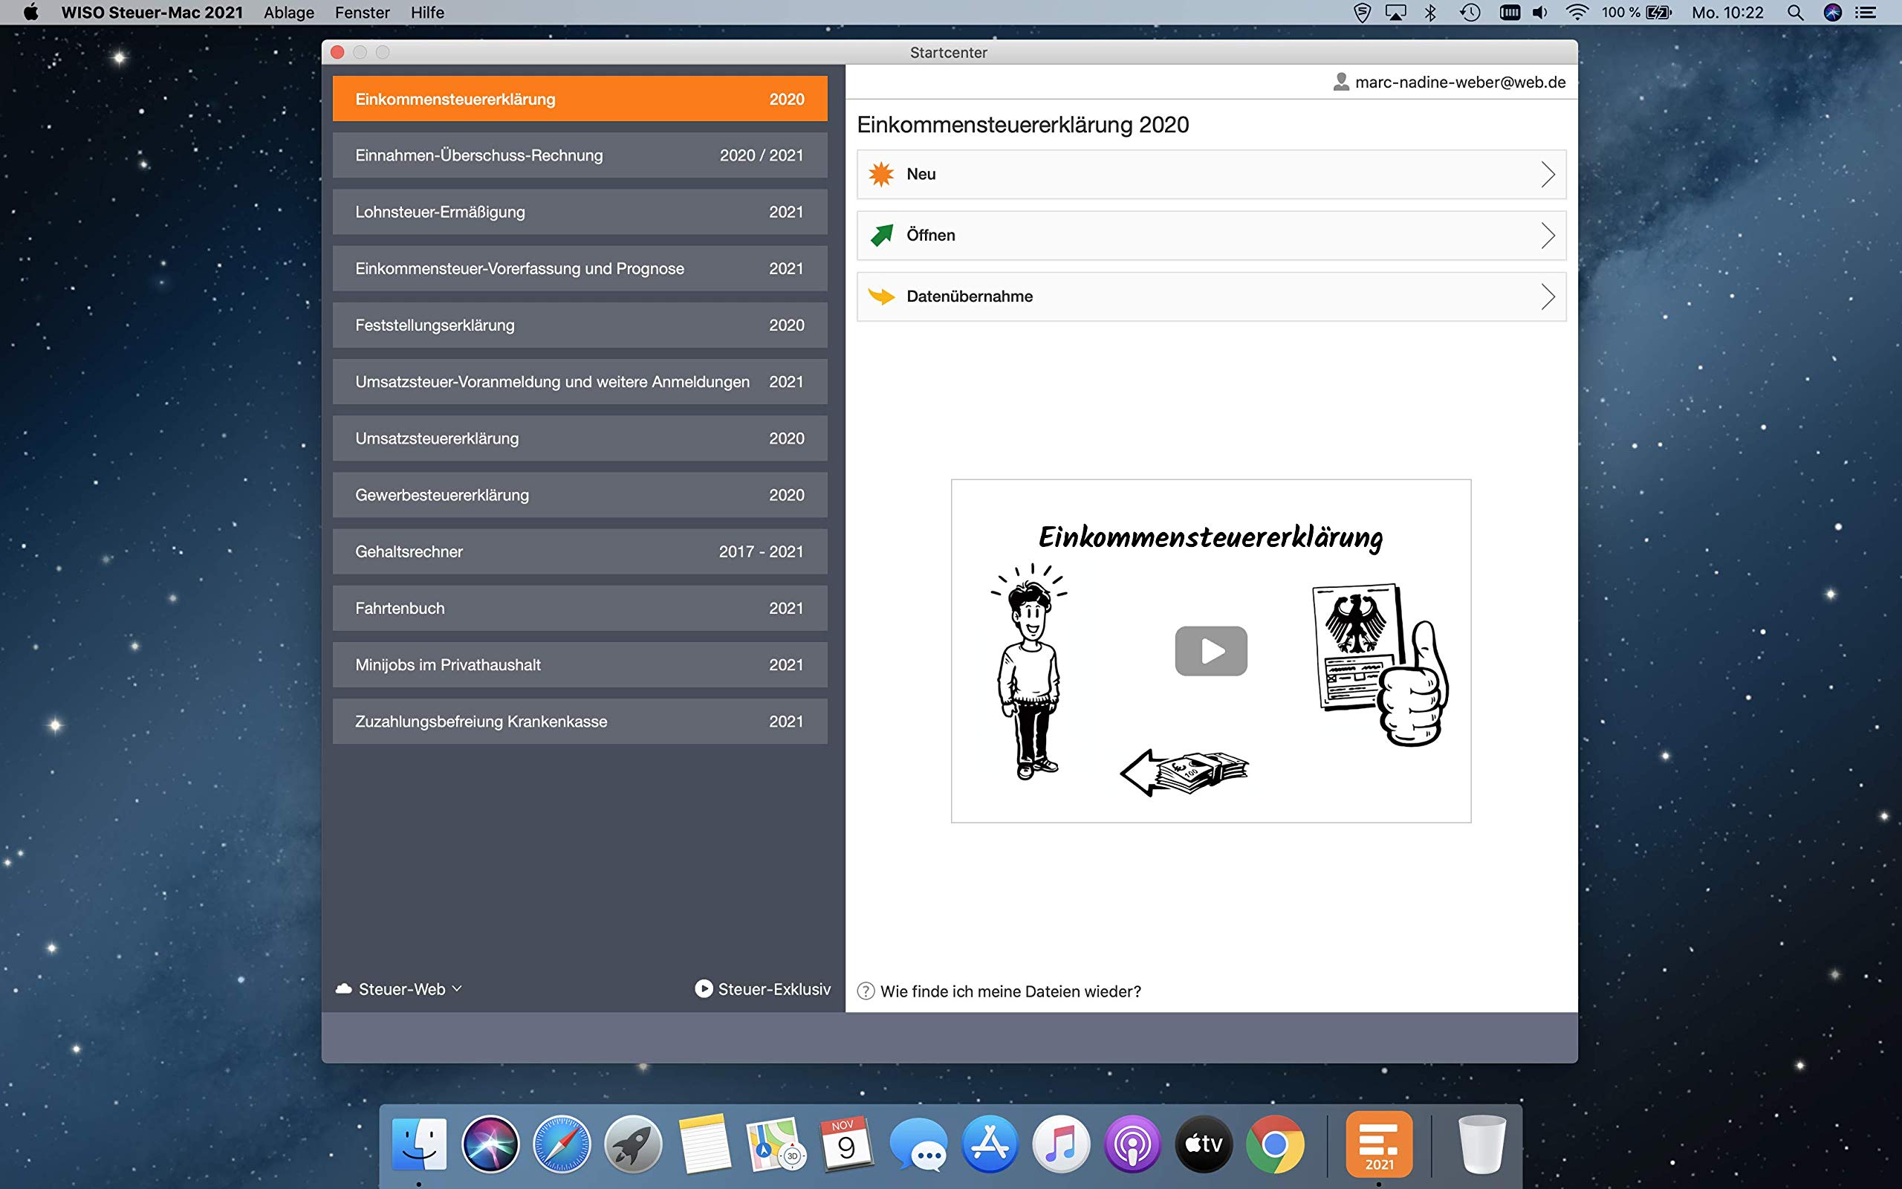Select Umsatzsteuererklärung 2020
This screenshot has height=1189, width=1902.
tap(580, 438)
